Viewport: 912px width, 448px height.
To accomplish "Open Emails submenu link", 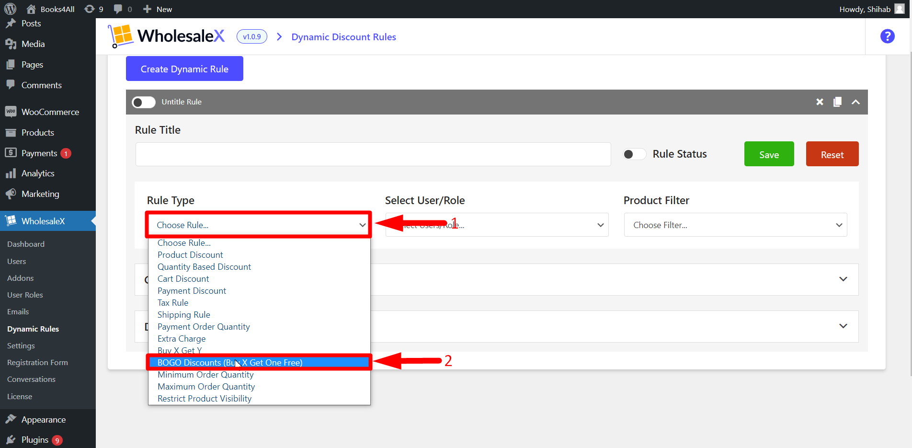I will click(x=18, y=312).
